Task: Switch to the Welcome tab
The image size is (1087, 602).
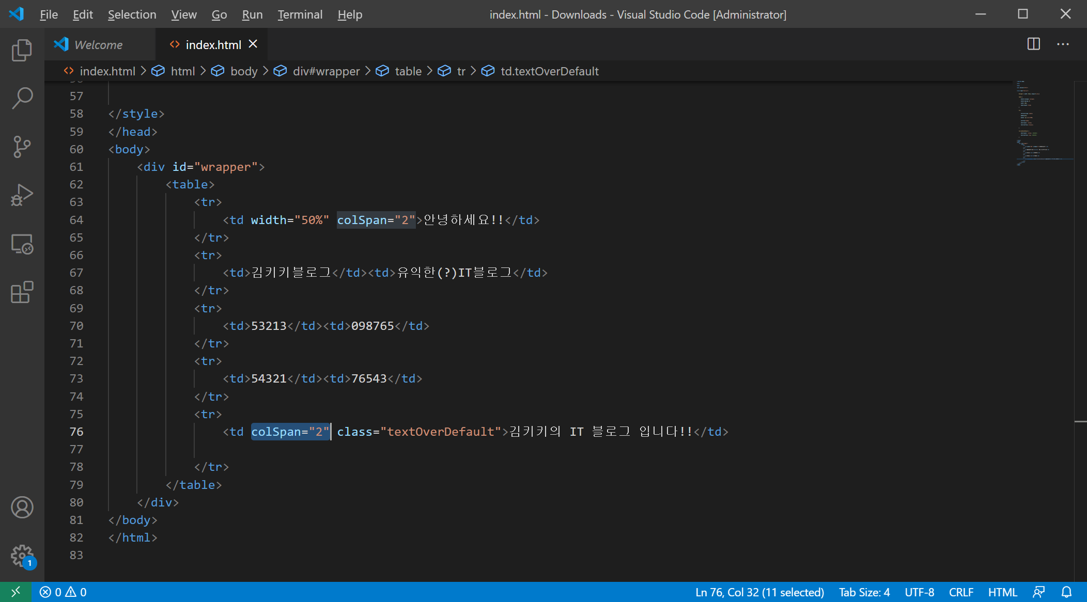Action: 98,45
